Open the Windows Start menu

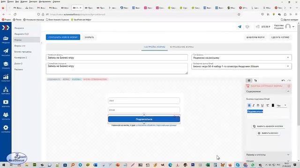point(3,165)
